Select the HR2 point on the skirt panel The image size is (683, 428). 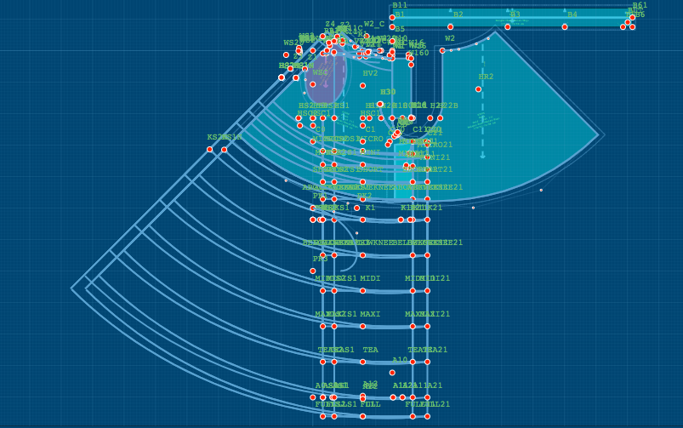[x=478, y=89]
